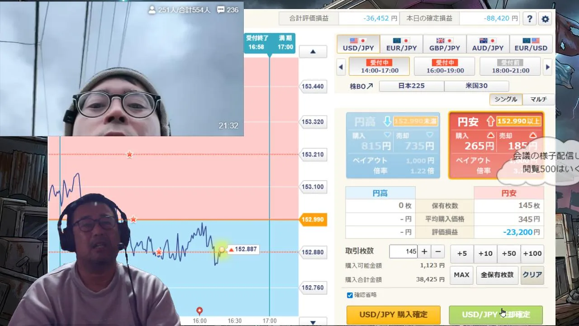Select the GBP/JPY currency tab
This screenshot has width=579, height=326.
445,44
